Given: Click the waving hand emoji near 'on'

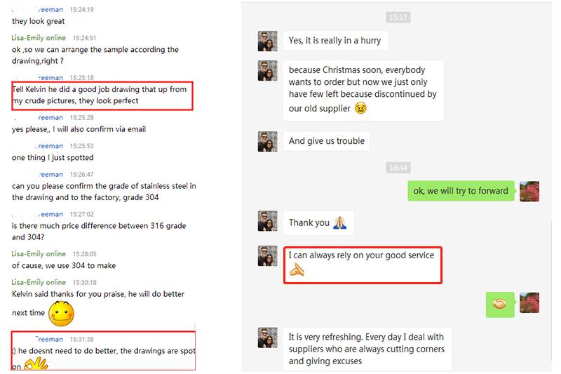Looking at the screenshot, I should tap(36, 364).
